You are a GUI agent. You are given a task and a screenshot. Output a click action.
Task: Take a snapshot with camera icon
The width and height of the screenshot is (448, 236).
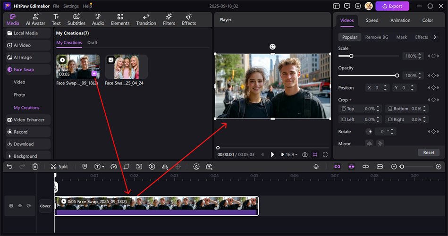click(305, 154)
